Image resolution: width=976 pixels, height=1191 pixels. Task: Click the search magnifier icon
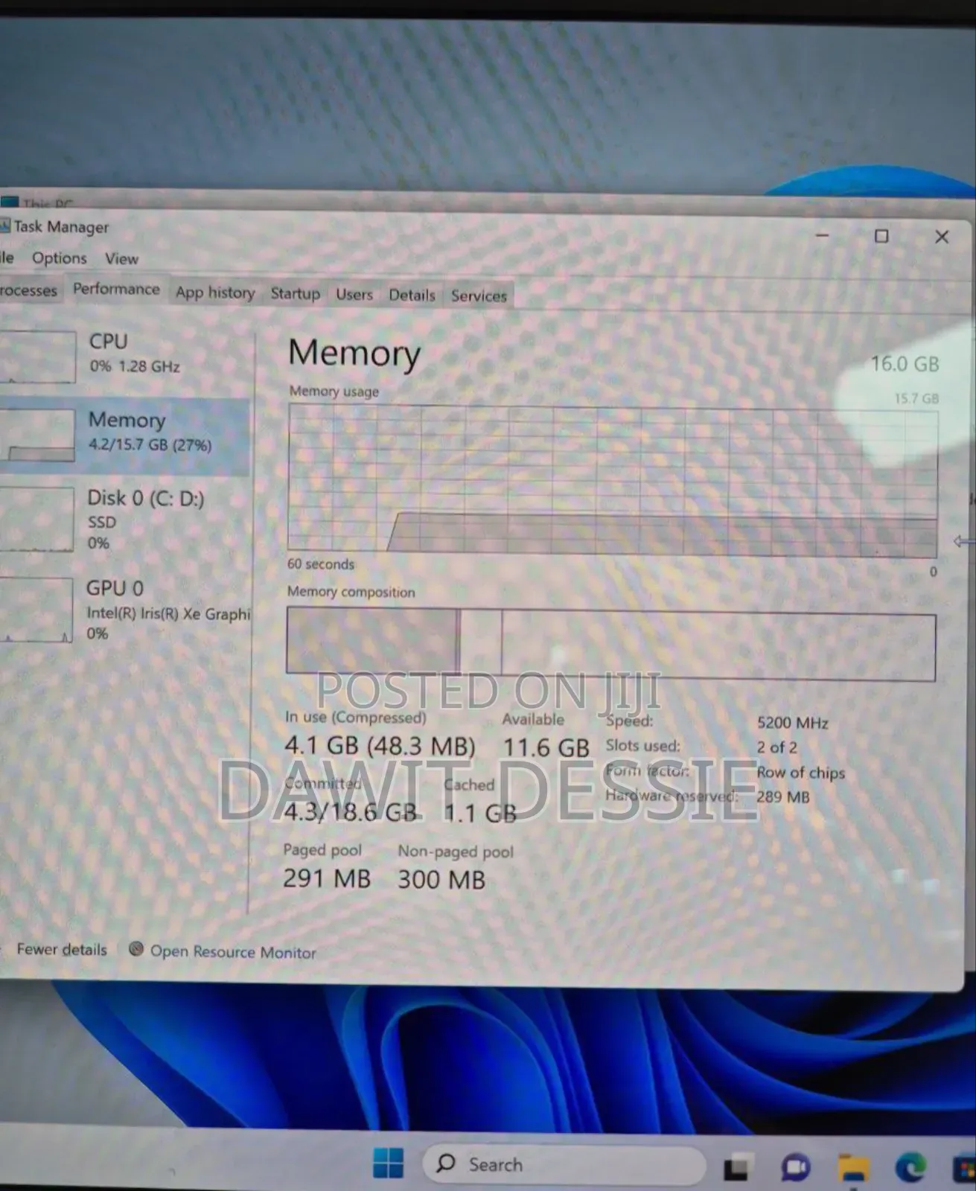(x=446, y=1163)
